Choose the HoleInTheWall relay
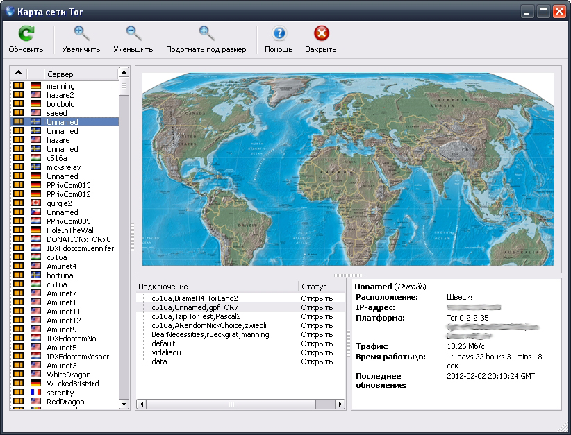571x435 pixels. (71, 230)
